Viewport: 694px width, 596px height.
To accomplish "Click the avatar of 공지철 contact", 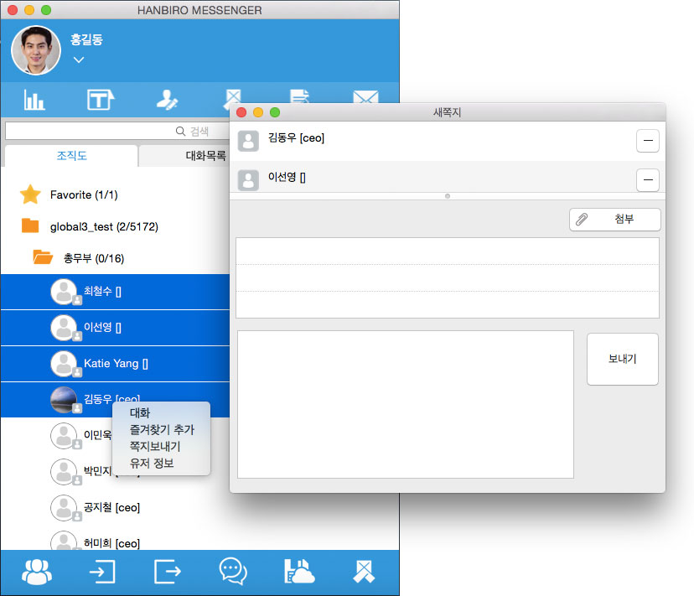I will pos(65,507).
